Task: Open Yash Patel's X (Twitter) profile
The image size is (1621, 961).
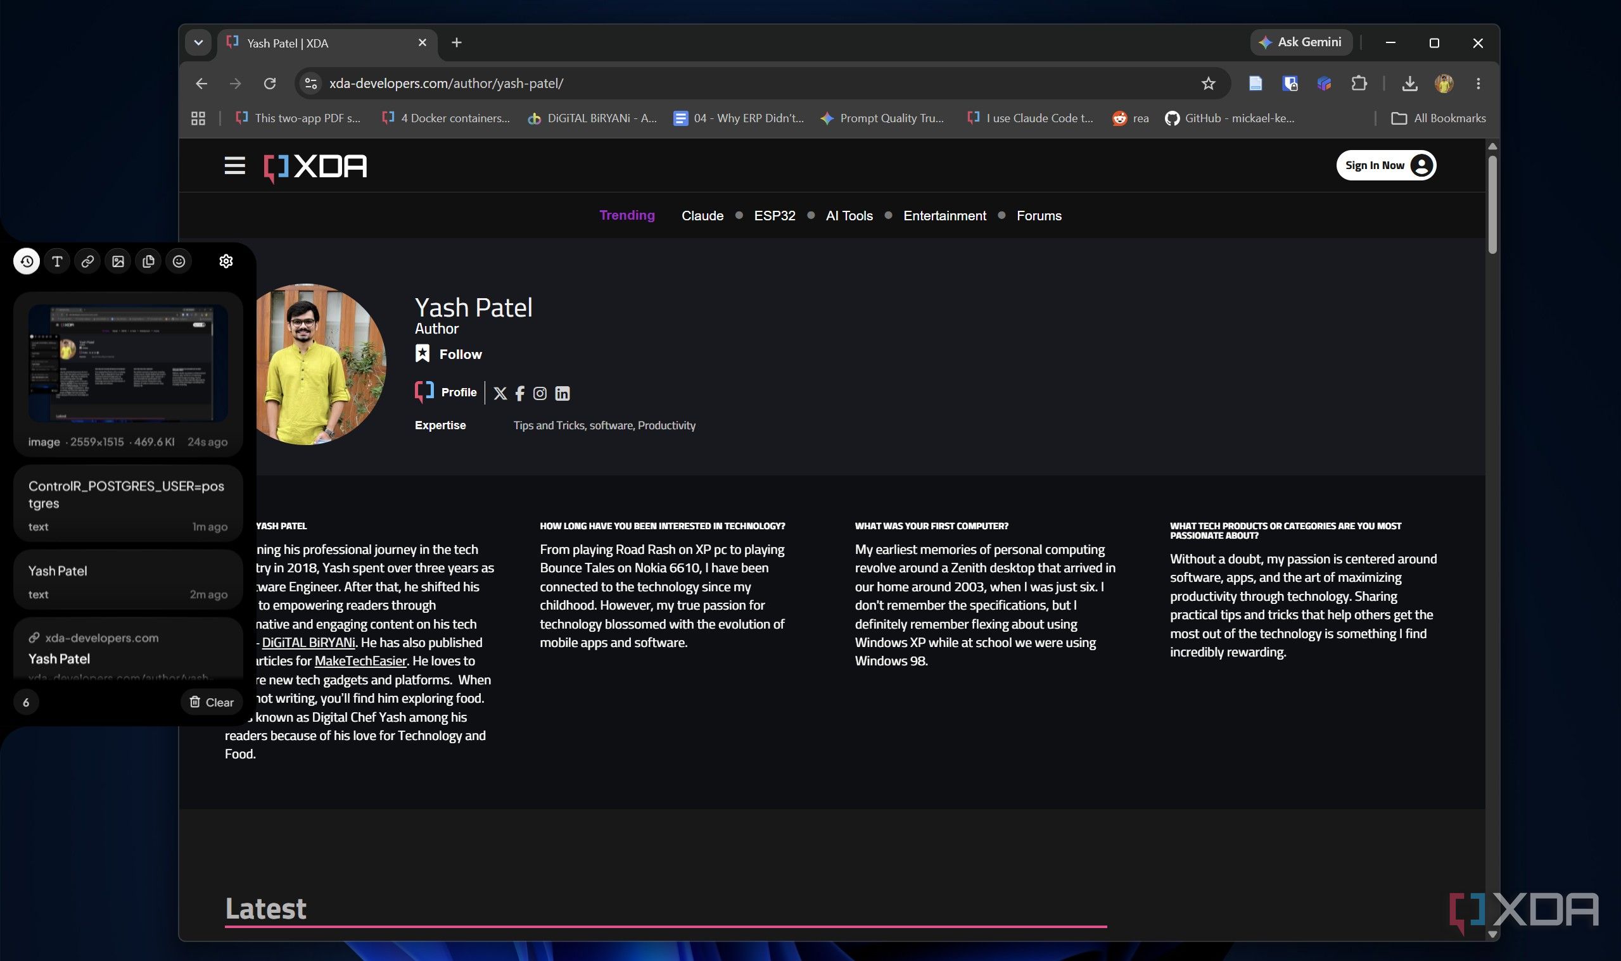Action: click(500, 393)
